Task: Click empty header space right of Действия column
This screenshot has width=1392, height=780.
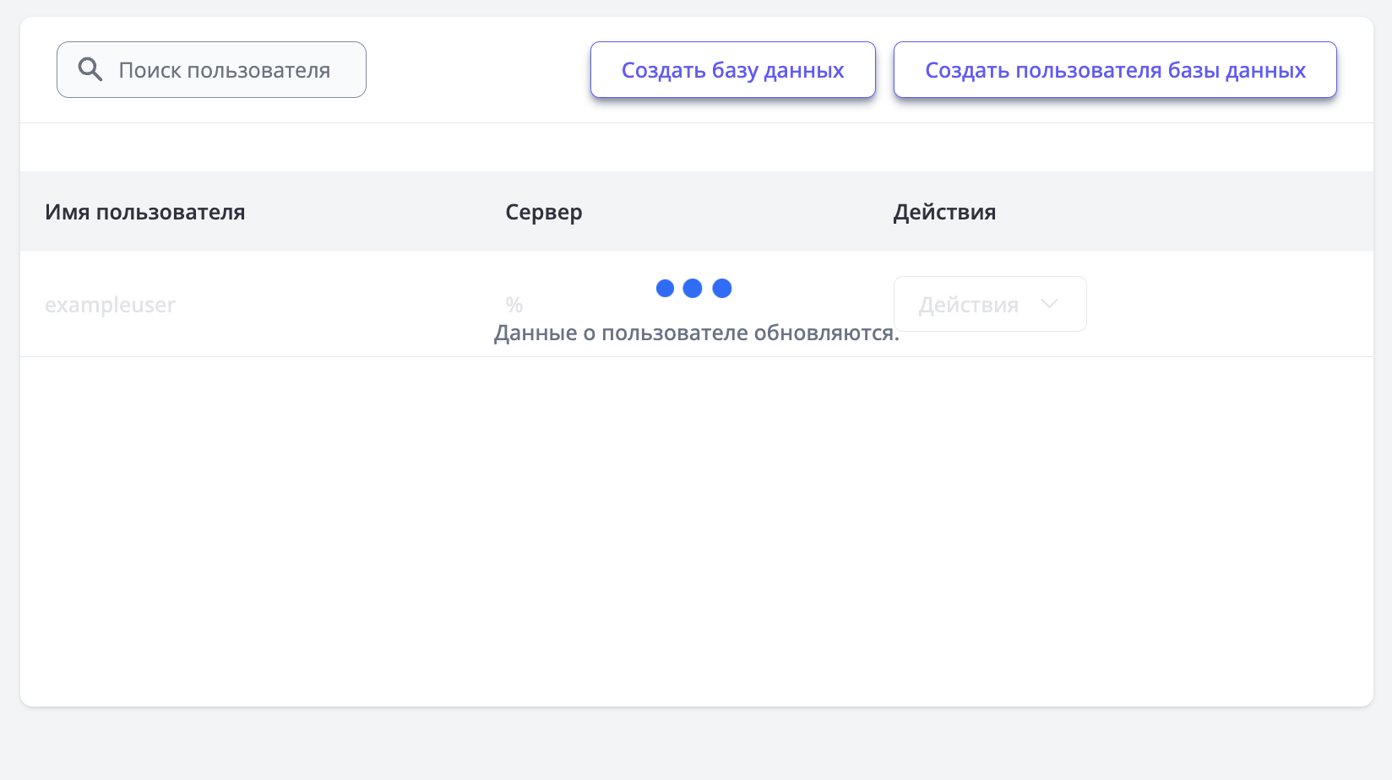Action: [x=1183, y=212]
